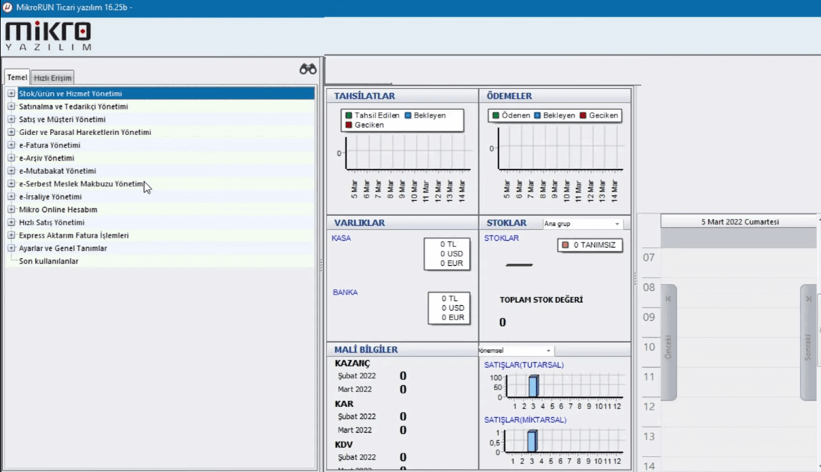Expand Satınalma ve Tedarikçi Yönetimi node
Image resolution: width=821 pixels, height=472 pixels.
coord(12,106)
